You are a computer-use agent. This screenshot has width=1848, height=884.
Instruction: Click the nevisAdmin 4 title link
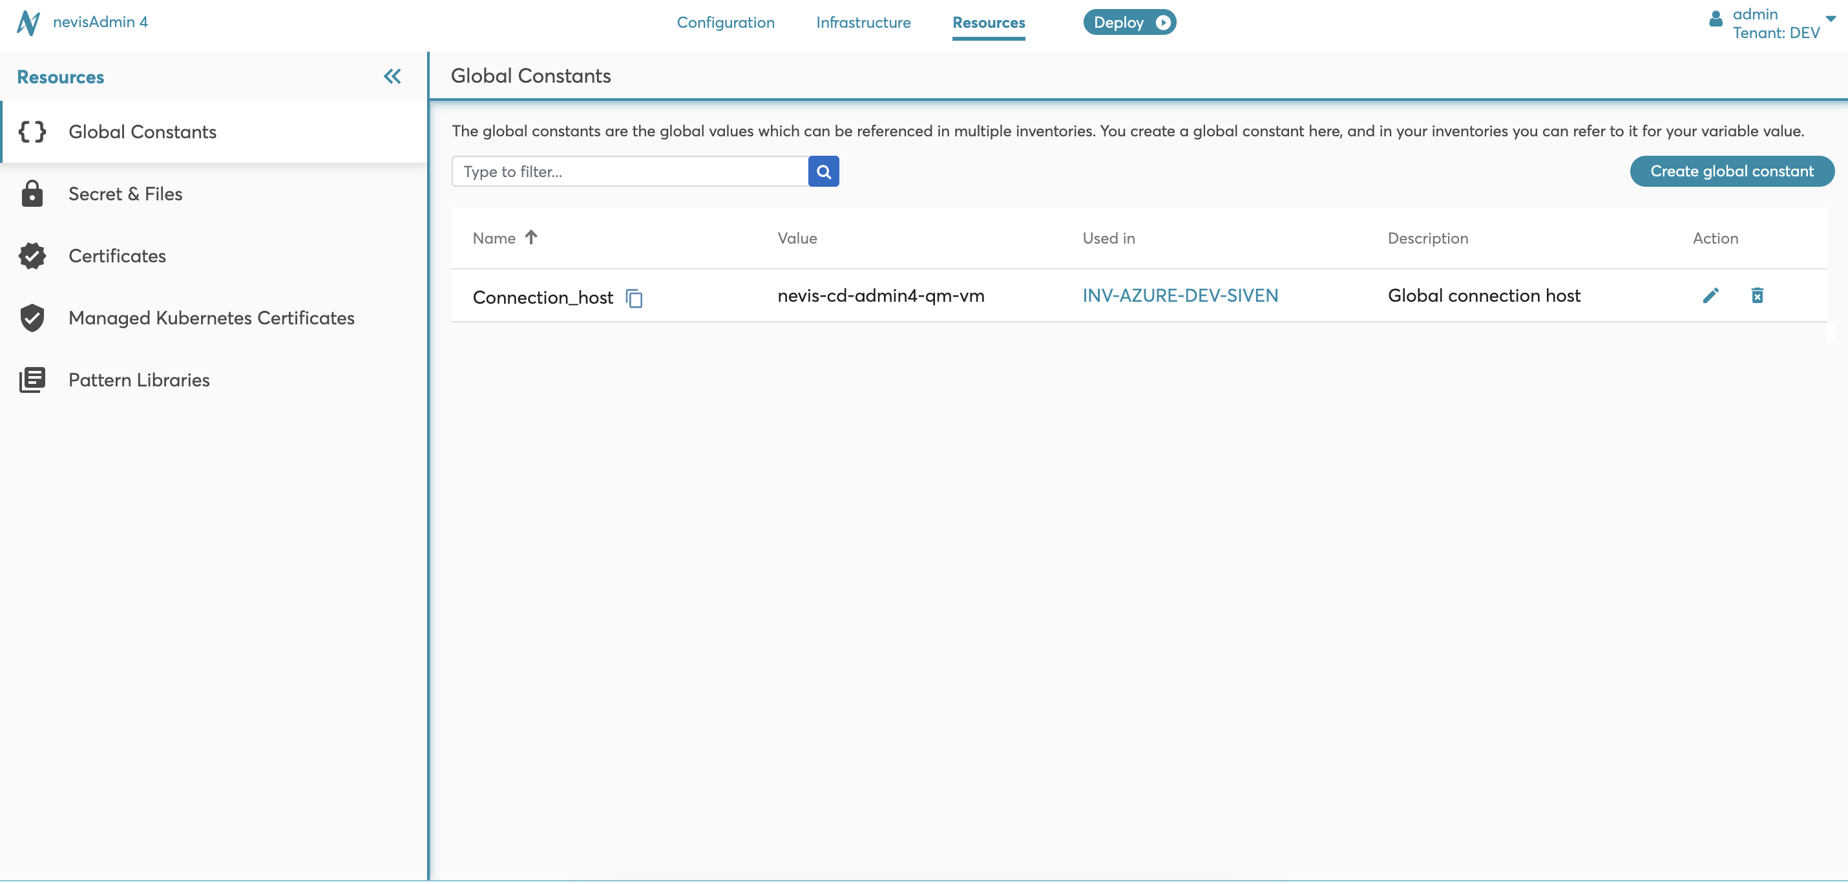pos(100,21)
